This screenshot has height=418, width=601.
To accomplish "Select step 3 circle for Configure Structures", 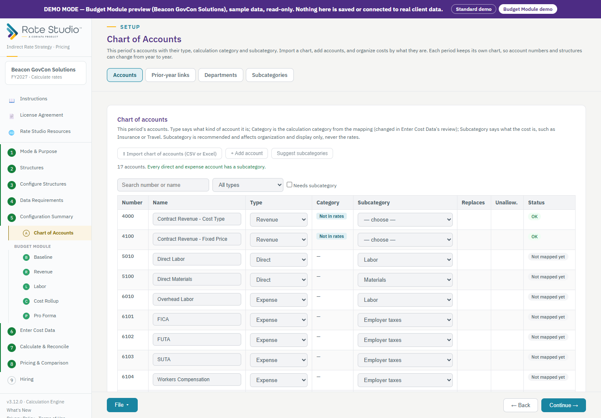I will 12,185.
